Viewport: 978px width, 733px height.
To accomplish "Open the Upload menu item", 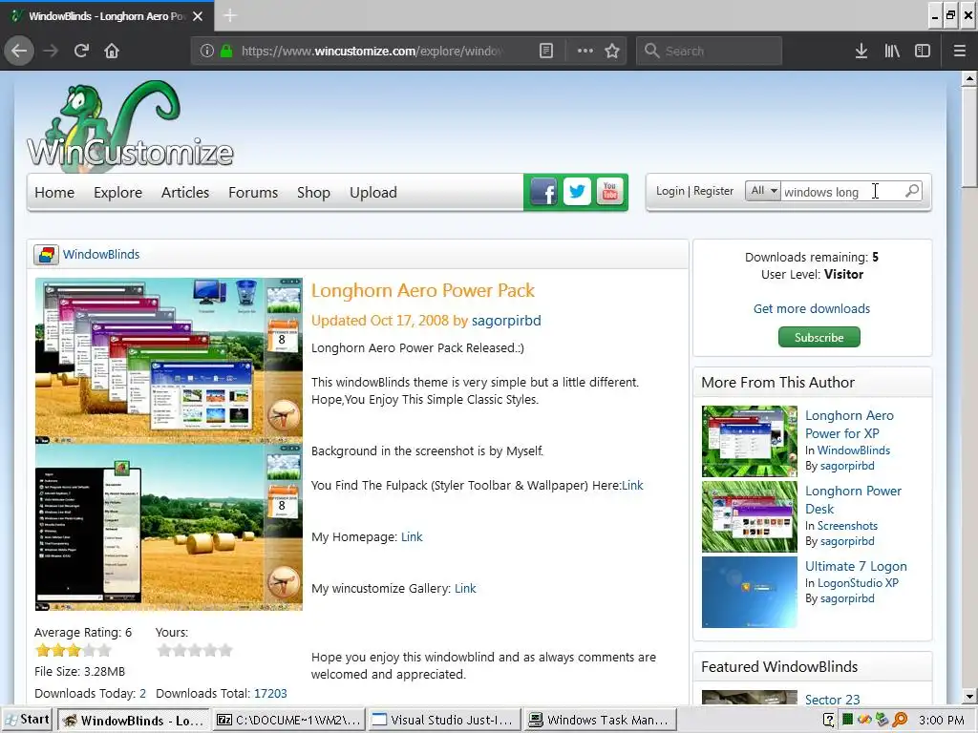I will click(373, 193).
